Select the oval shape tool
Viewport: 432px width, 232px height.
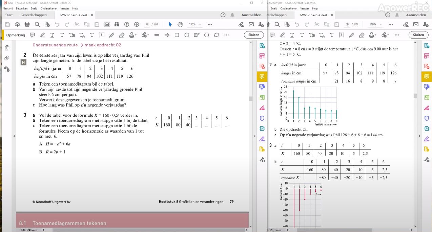[x=187, y=35]
